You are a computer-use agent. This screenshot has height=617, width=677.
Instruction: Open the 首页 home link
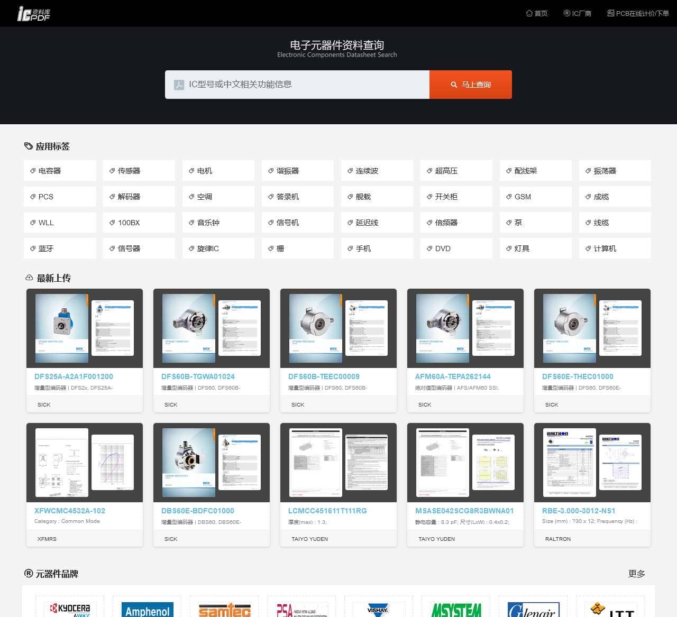(537, 13)
